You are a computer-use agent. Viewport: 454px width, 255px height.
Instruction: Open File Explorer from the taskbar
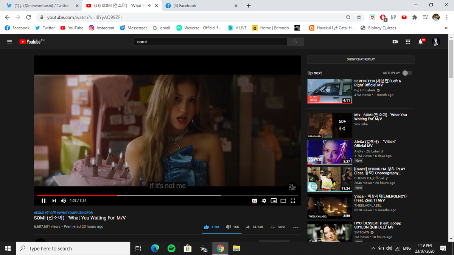[236, 248]
